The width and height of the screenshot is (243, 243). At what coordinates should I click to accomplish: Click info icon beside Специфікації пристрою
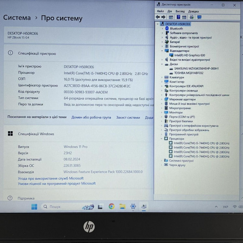pos(11,53)
